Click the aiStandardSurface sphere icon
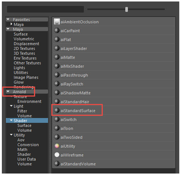Screen dimensions: 180x175 click(57, 110)
